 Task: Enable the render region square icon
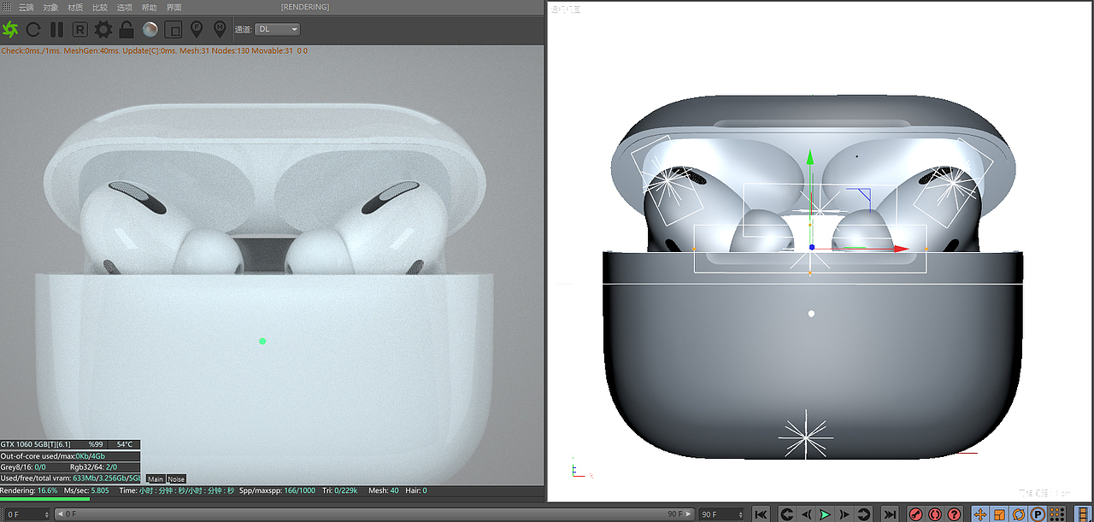(x=173, y=30)
